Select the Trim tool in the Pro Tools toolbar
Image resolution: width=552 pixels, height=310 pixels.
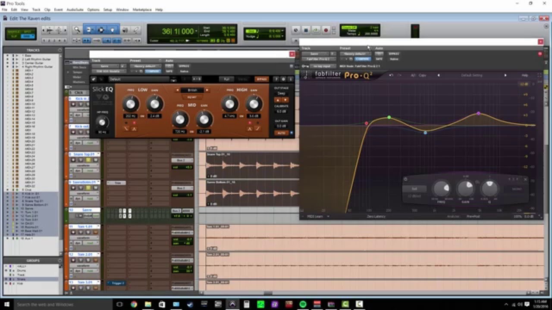point(89,30)
